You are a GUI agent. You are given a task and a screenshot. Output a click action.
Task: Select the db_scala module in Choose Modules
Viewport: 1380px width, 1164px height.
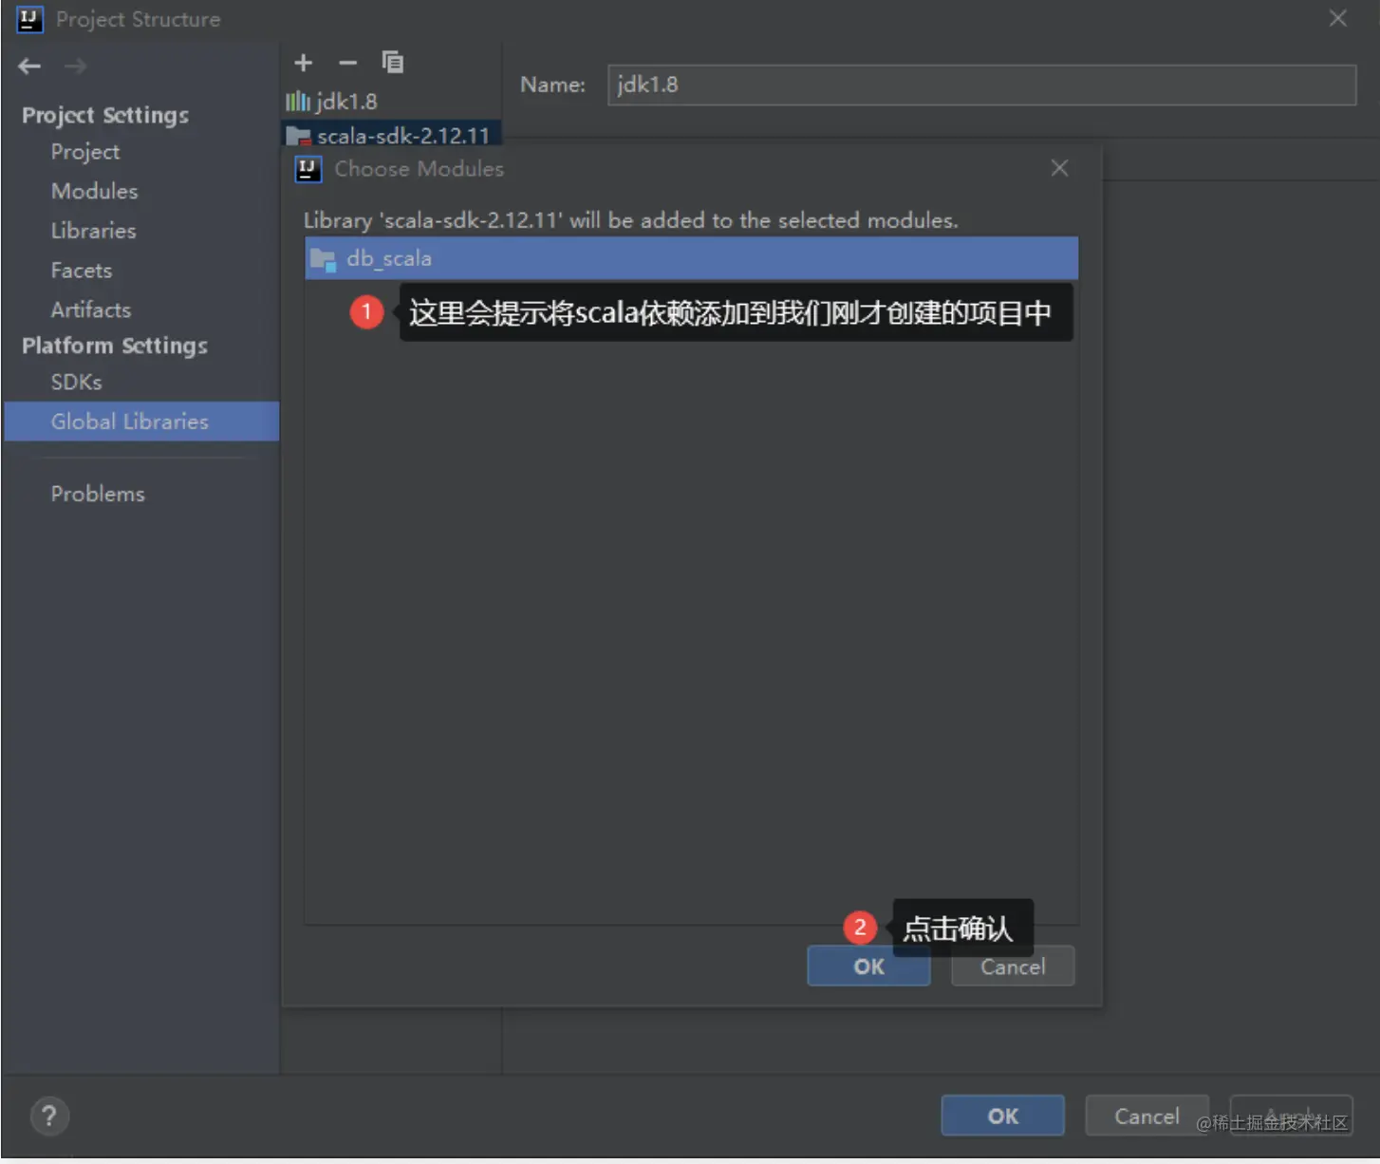pos(691,258)
